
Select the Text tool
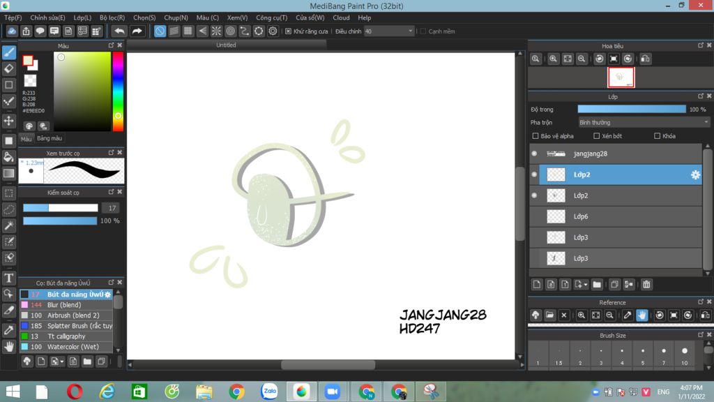[8, 278]
